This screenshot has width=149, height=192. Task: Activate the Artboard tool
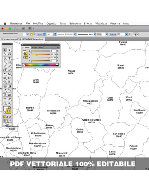pos(5,99)
